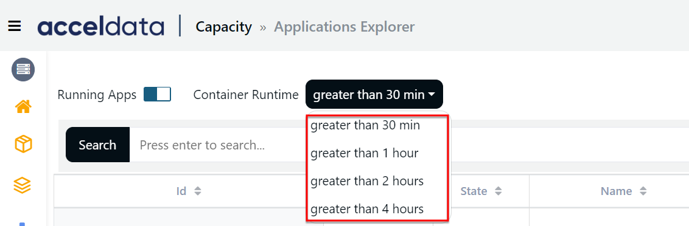Sort table by Id column arrows
Viewport: 689px width, 226px height.
pos(198,191)
